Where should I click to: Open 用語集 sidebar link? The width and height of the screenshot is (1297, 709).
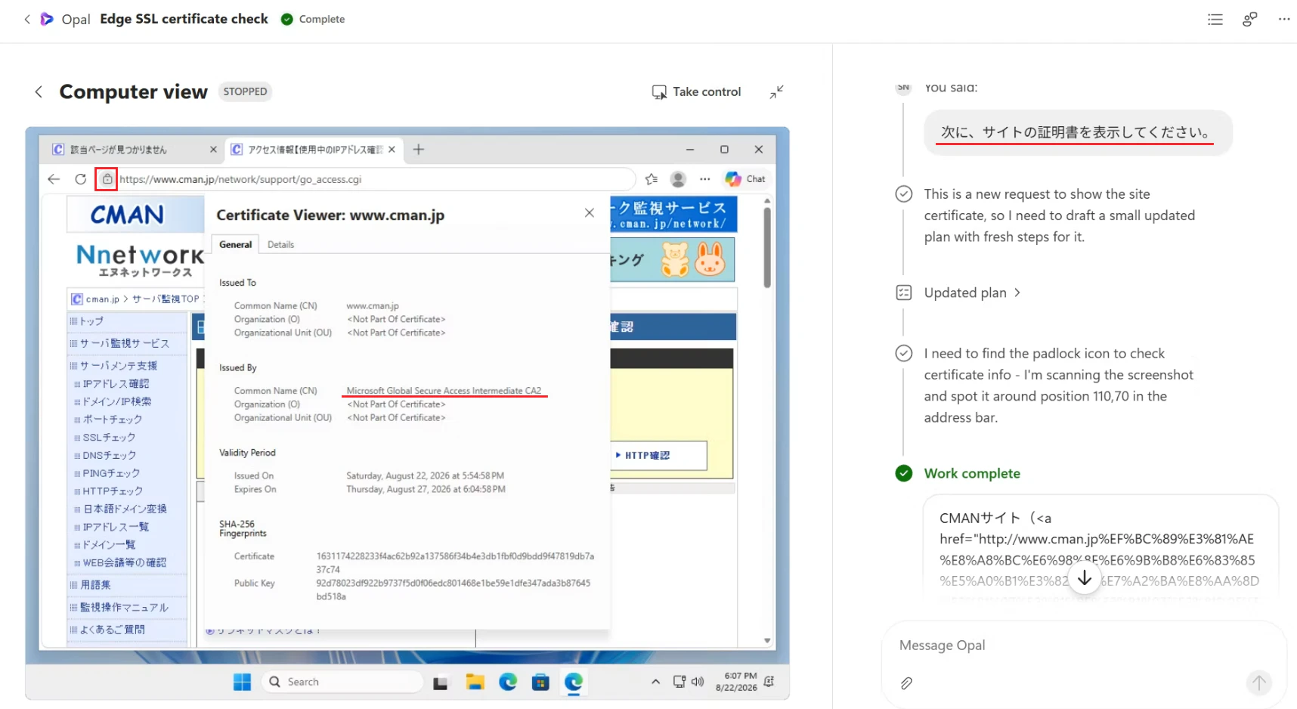(x=95, y=585)
